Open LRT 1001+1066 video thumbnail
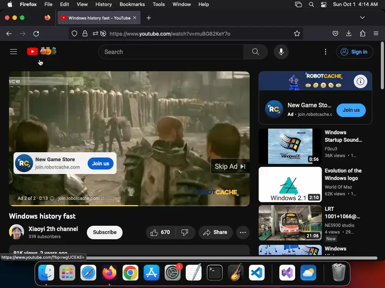Screen dimensions: 385x288 pyautogui.click(x=290, y=223)
